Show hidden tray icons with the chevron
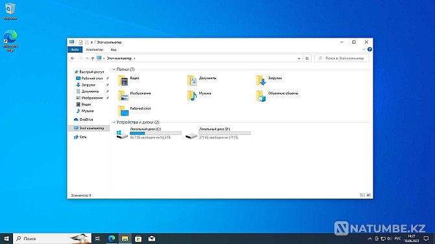 369,238
